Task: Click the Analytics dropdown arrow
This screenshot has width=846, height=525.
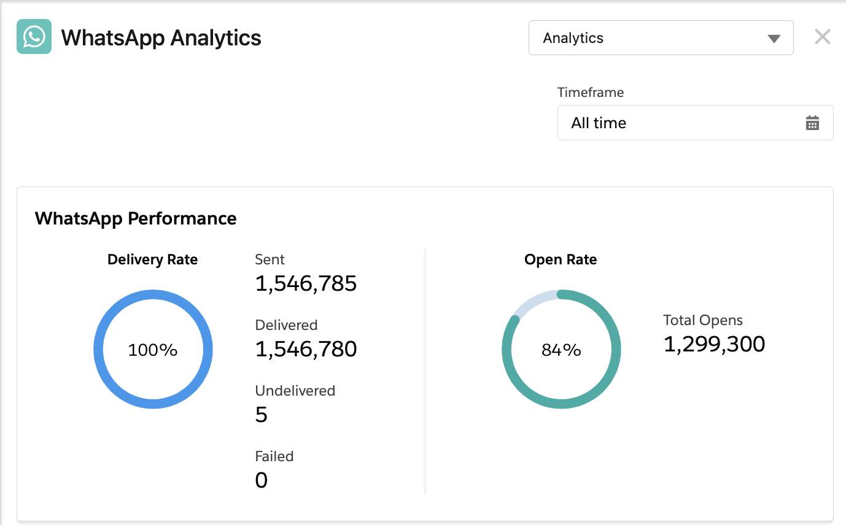Action: tap(774, 37)
